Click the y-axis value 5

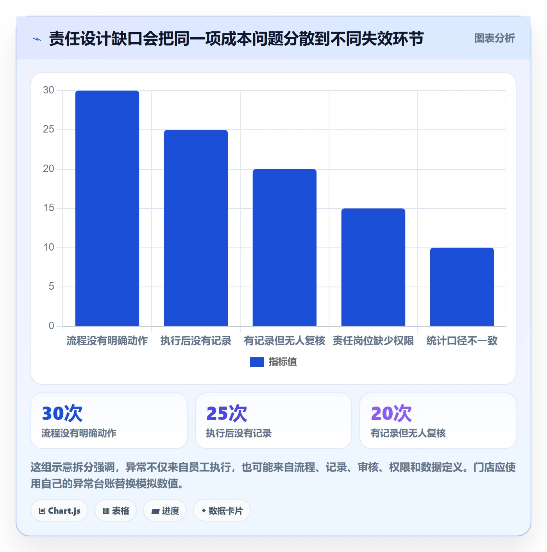point(51,287)
